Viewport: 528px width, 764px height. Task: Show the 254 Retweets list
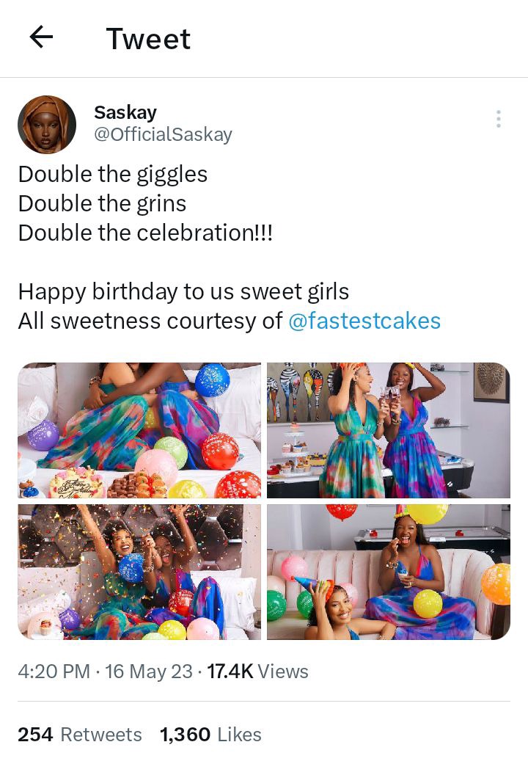(x=80, y=734)
